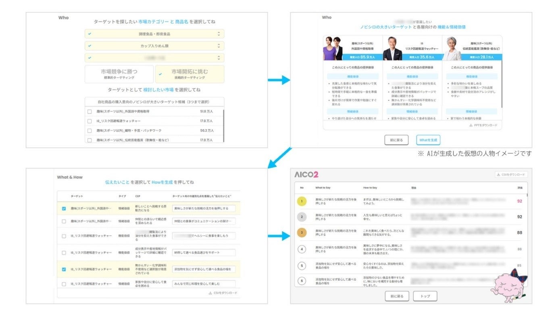Click the トップ button

point(425,296)
